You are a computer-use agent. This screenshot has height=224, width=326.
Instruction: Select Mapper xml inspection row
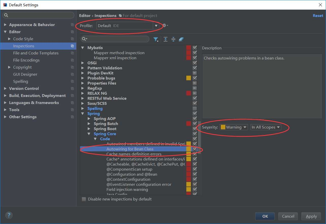pyautogui.click(x=115, y=58)
